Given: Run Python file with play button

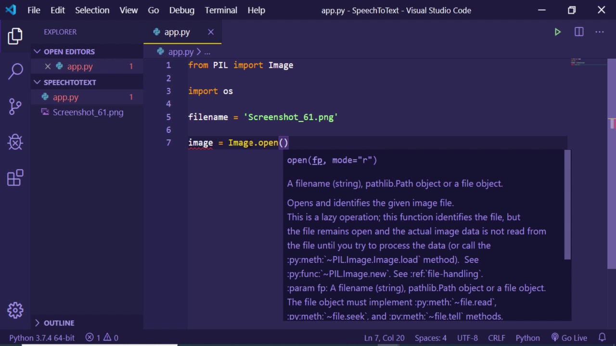Looking at the screenshot, I should pyautogui.click(x=557, y=32).
